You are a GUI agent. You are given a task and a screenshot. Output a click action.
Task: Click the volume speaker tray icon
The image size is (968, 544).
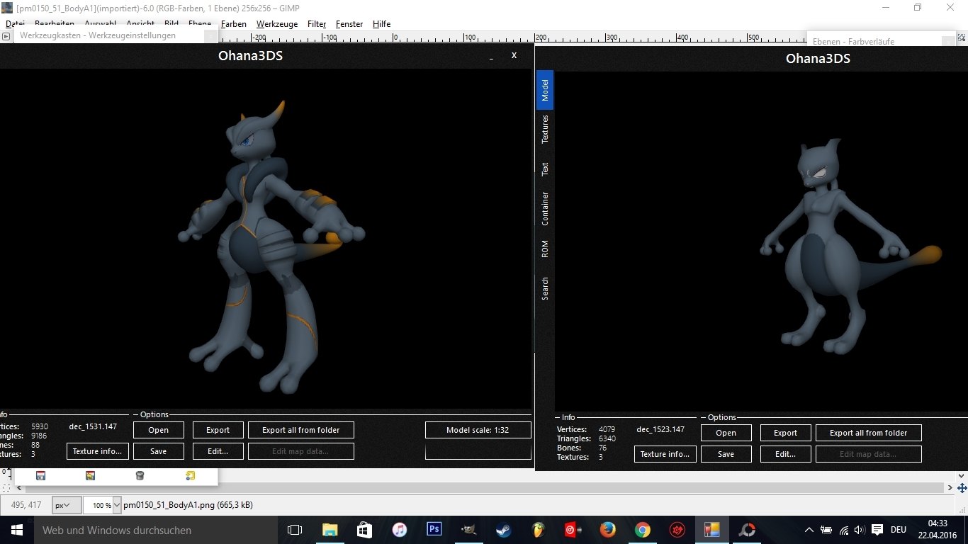click(x=860, y=530)
